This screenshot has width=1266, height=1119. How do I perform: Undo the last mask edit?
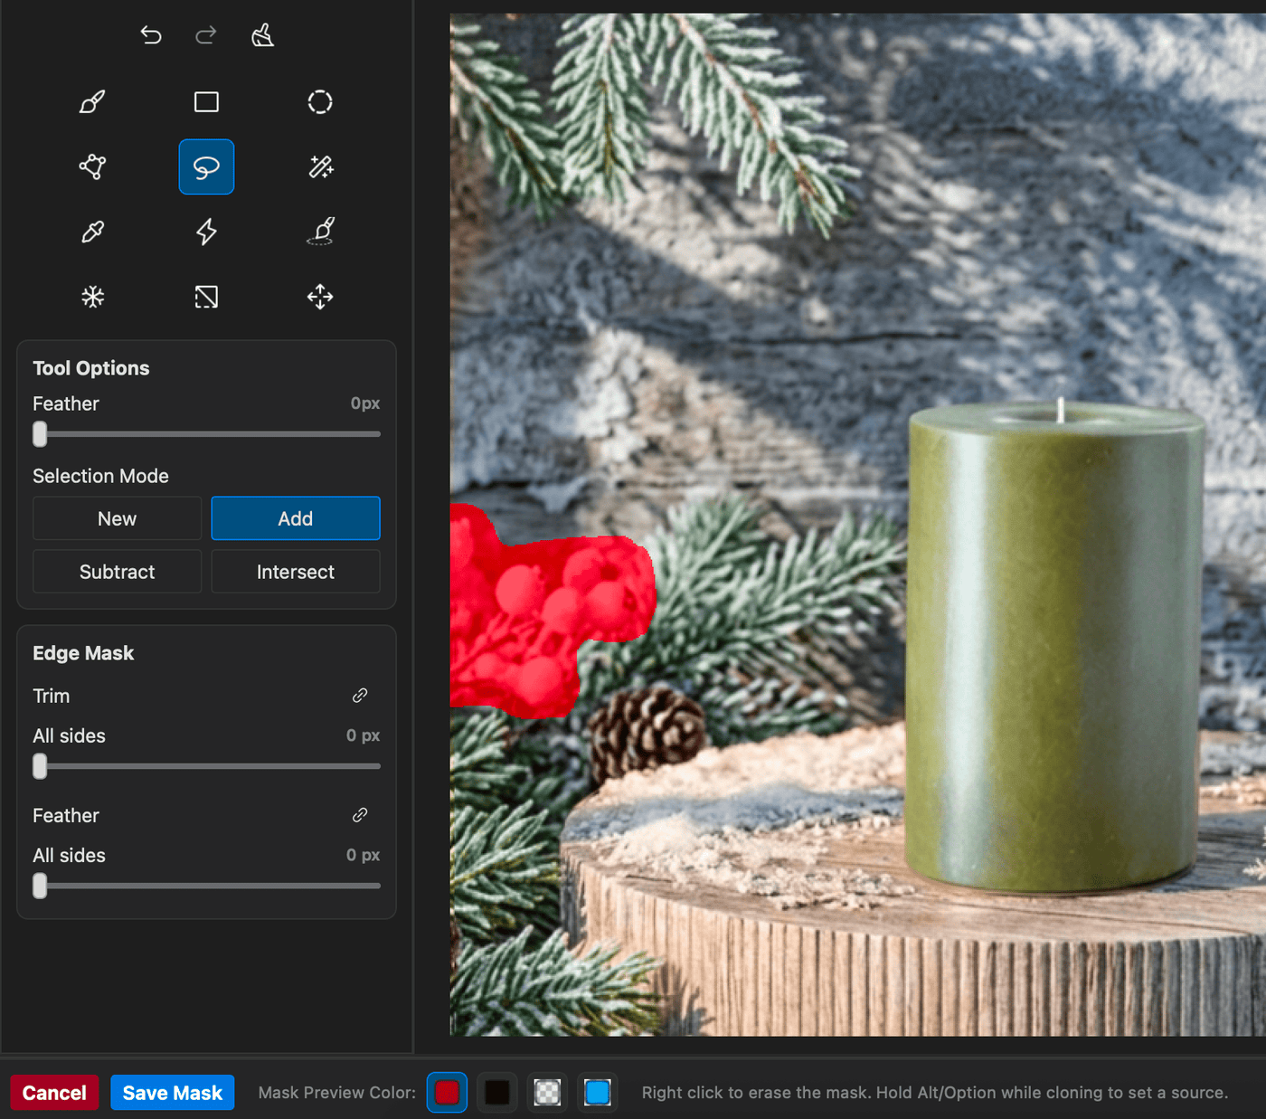[151, 35]
